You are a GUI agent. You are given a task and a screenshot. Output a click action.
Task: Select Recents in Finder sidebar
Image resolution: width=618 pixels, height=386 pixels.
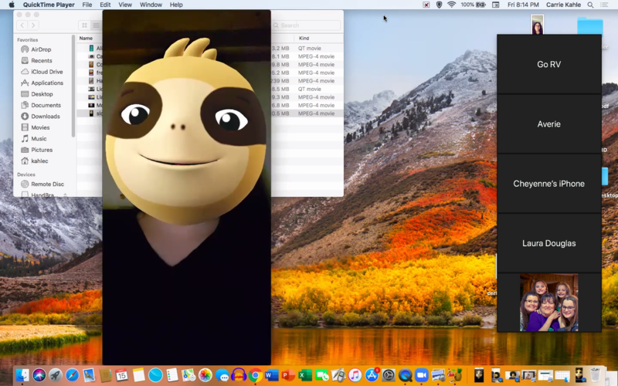(x=42, y=60)
